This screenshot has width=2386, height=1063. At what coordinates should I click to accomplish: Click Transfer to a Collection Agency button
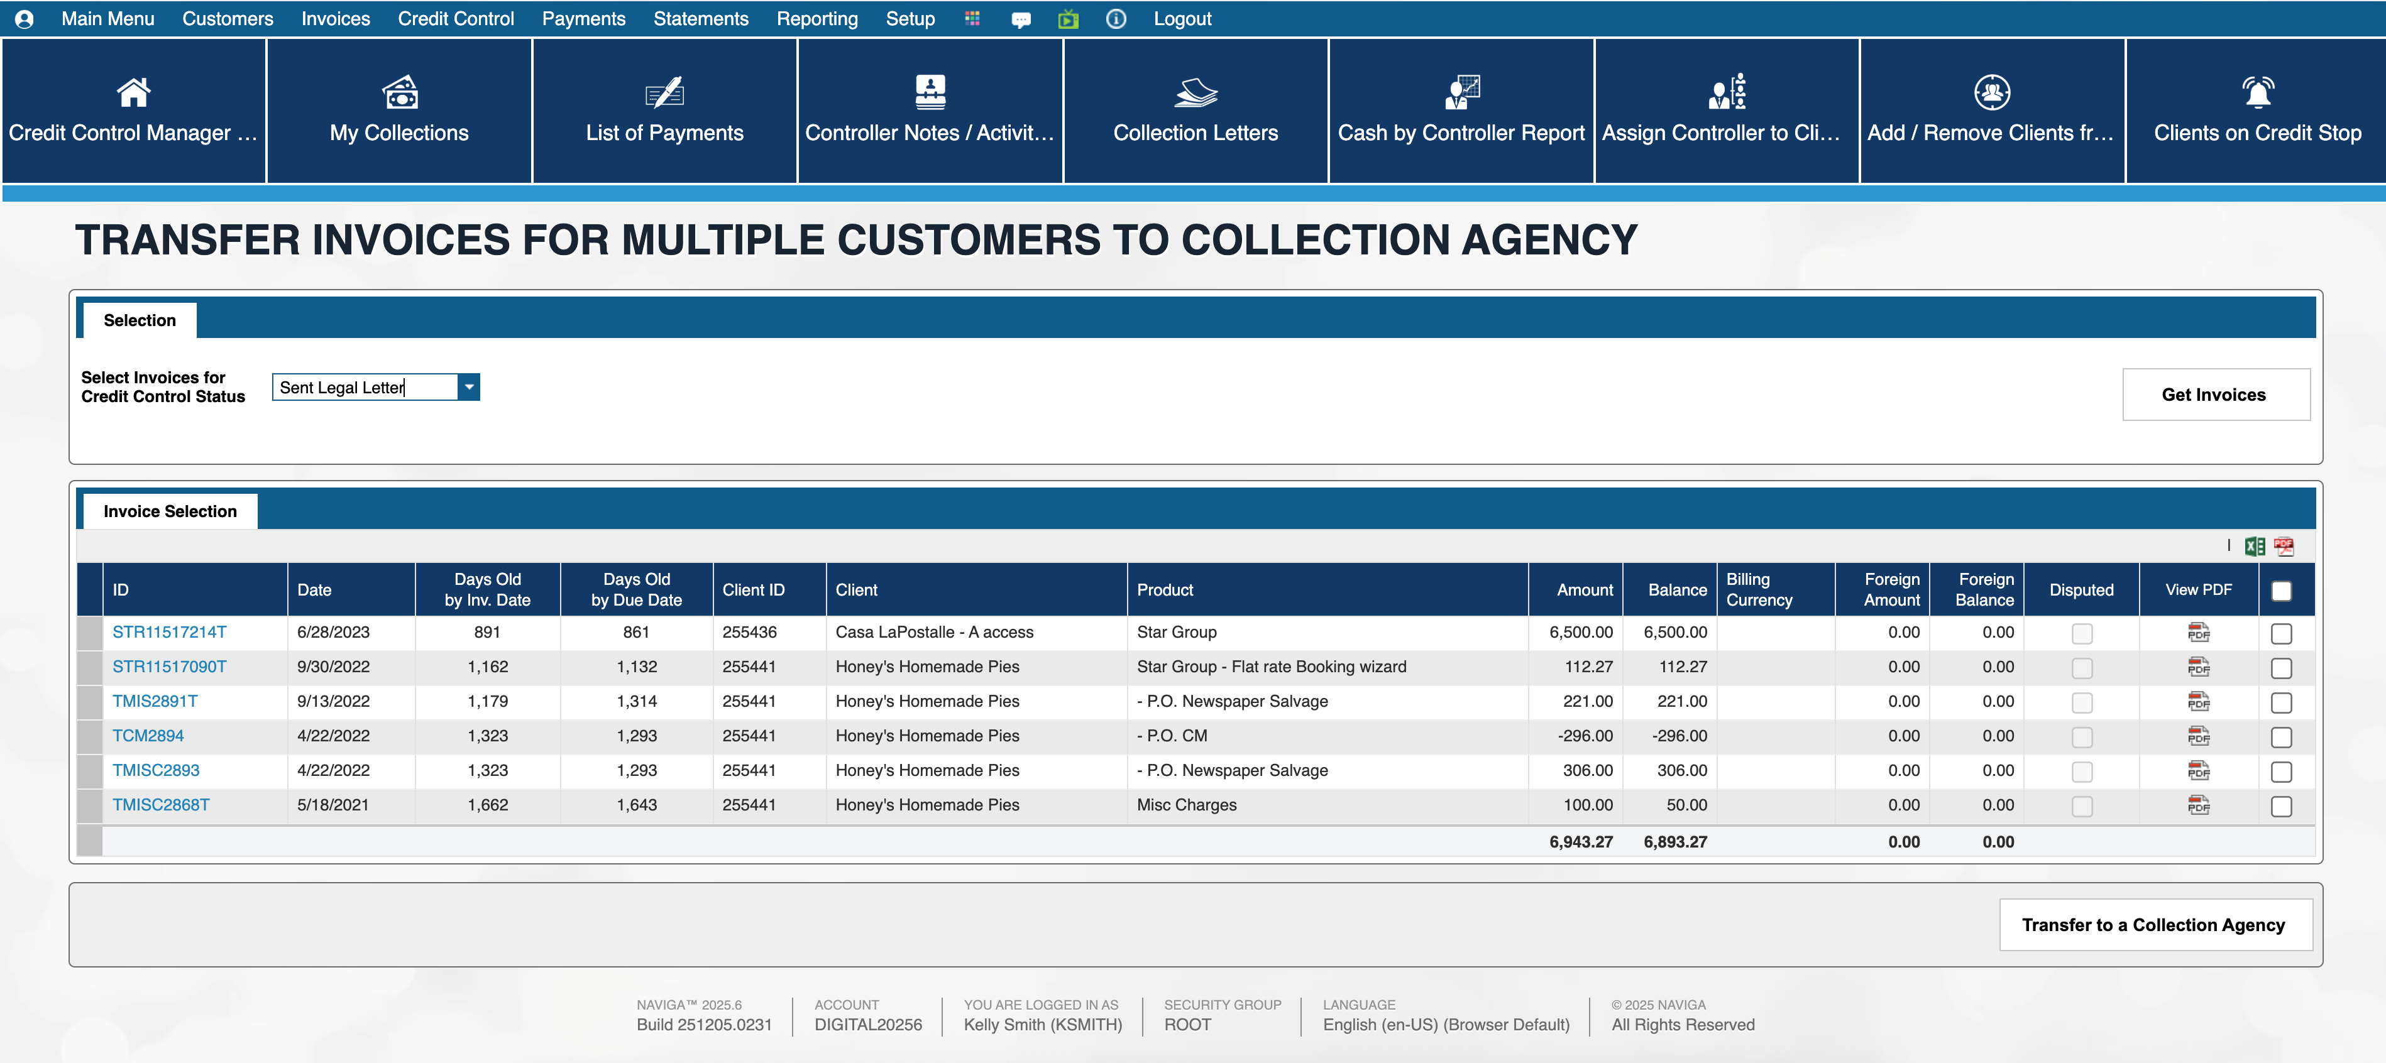click(2153, 924)
